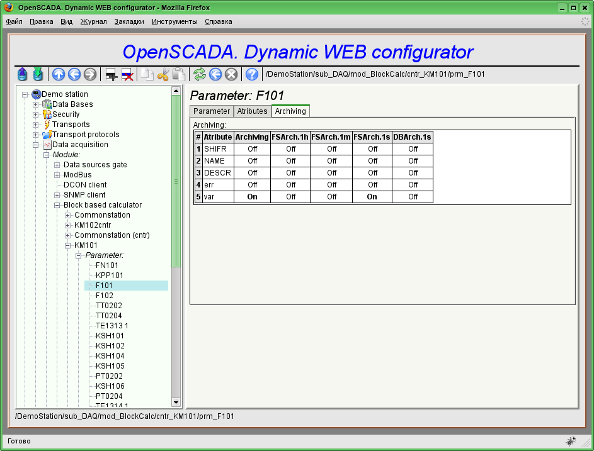This screenshot has width=594, height=451.
Task: Click the Firefox logo in the title bar
Action: pos(9,7)
